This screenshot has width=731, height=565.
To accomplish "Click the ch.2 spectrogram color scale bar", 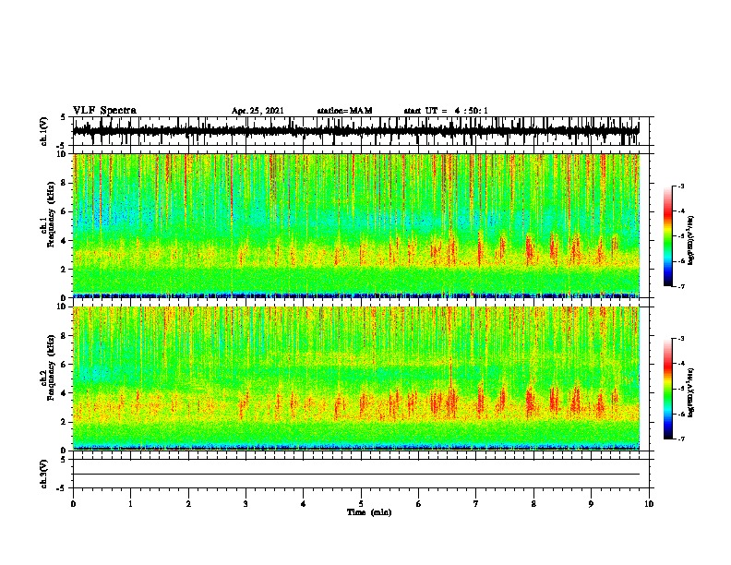I will (x=668, y=389).
